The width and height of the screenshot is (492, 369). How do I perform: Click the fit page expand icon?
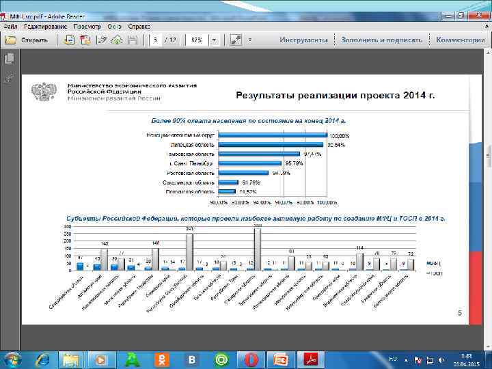pyautogui.click(x=236, y=40)
